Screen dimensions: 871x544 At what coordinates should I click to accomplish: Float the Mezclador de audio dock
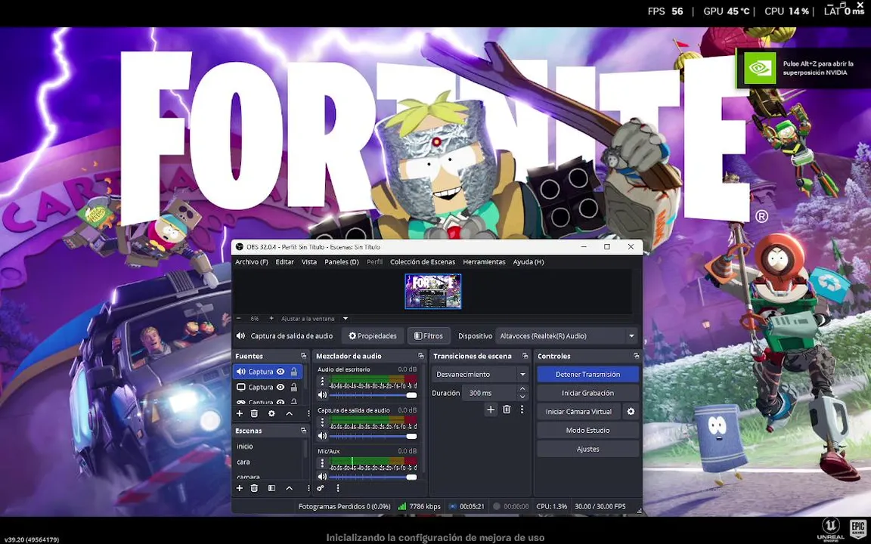(x=420, y=357)
